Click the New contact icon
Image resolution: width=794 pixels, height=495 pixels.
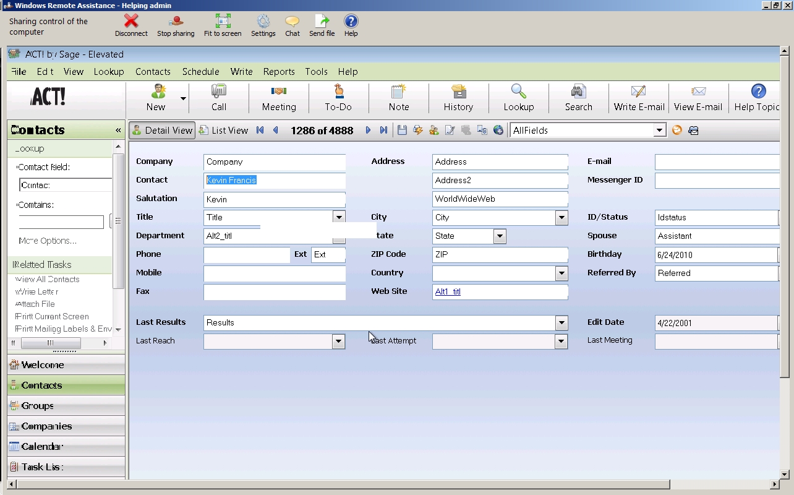pyautogui.click(x=156, y=98)
